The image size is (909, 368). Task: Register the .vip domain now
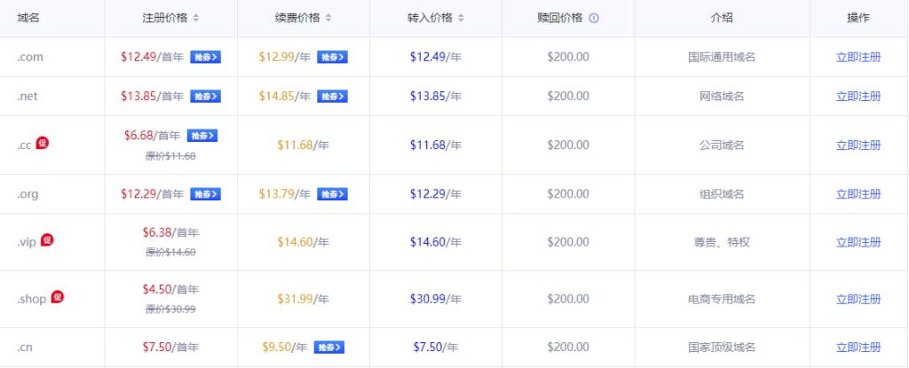pos(858,242)
